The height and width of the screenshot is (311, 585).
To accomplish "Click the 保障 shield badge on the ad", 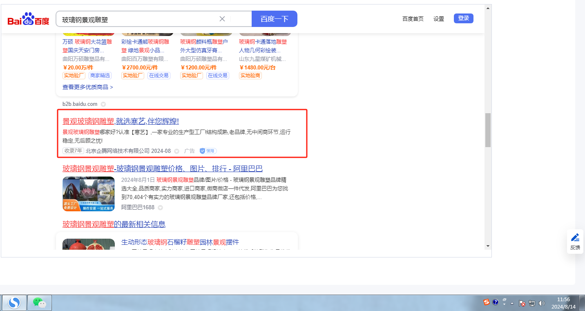I will [x=208, y=151].
